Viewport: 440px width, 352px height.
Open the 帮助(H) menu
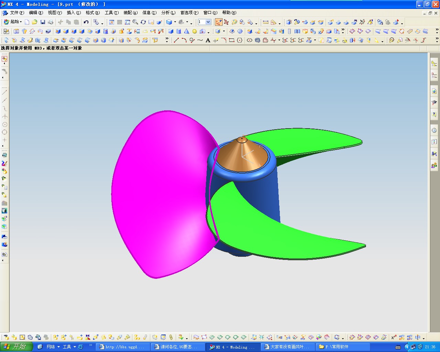[229, 13]
